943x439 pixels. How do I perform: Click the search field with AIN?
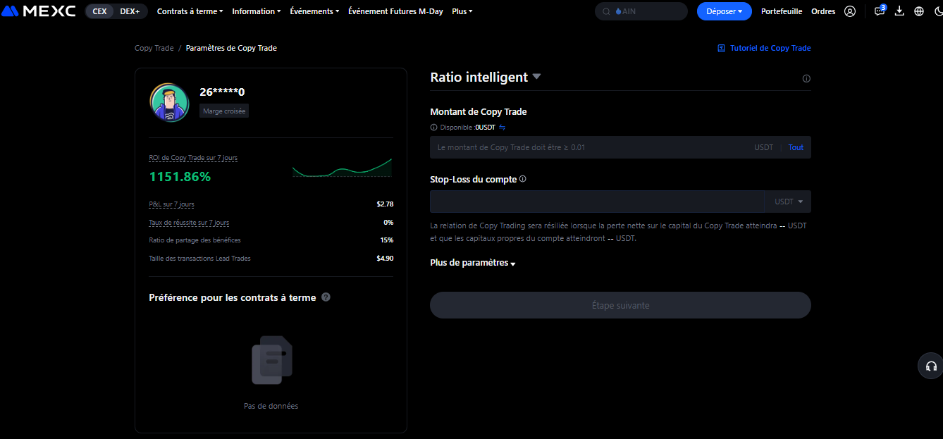[x=641, y=11]
